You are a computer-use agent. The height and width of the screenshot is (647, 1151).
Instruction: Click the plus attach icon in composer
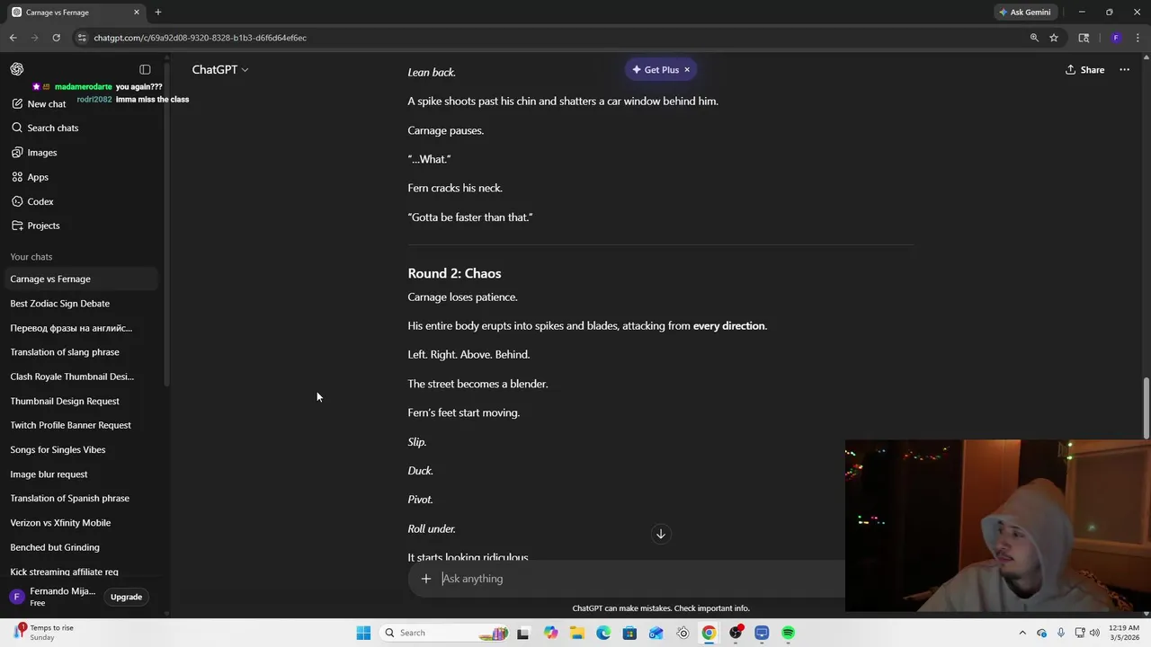pos(426,579)
